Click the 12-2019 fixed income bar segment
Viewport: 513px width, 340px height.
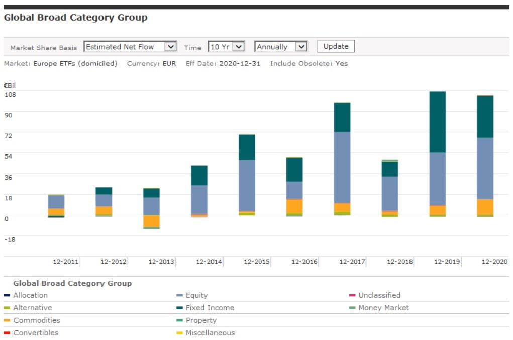tap(438, 122)
